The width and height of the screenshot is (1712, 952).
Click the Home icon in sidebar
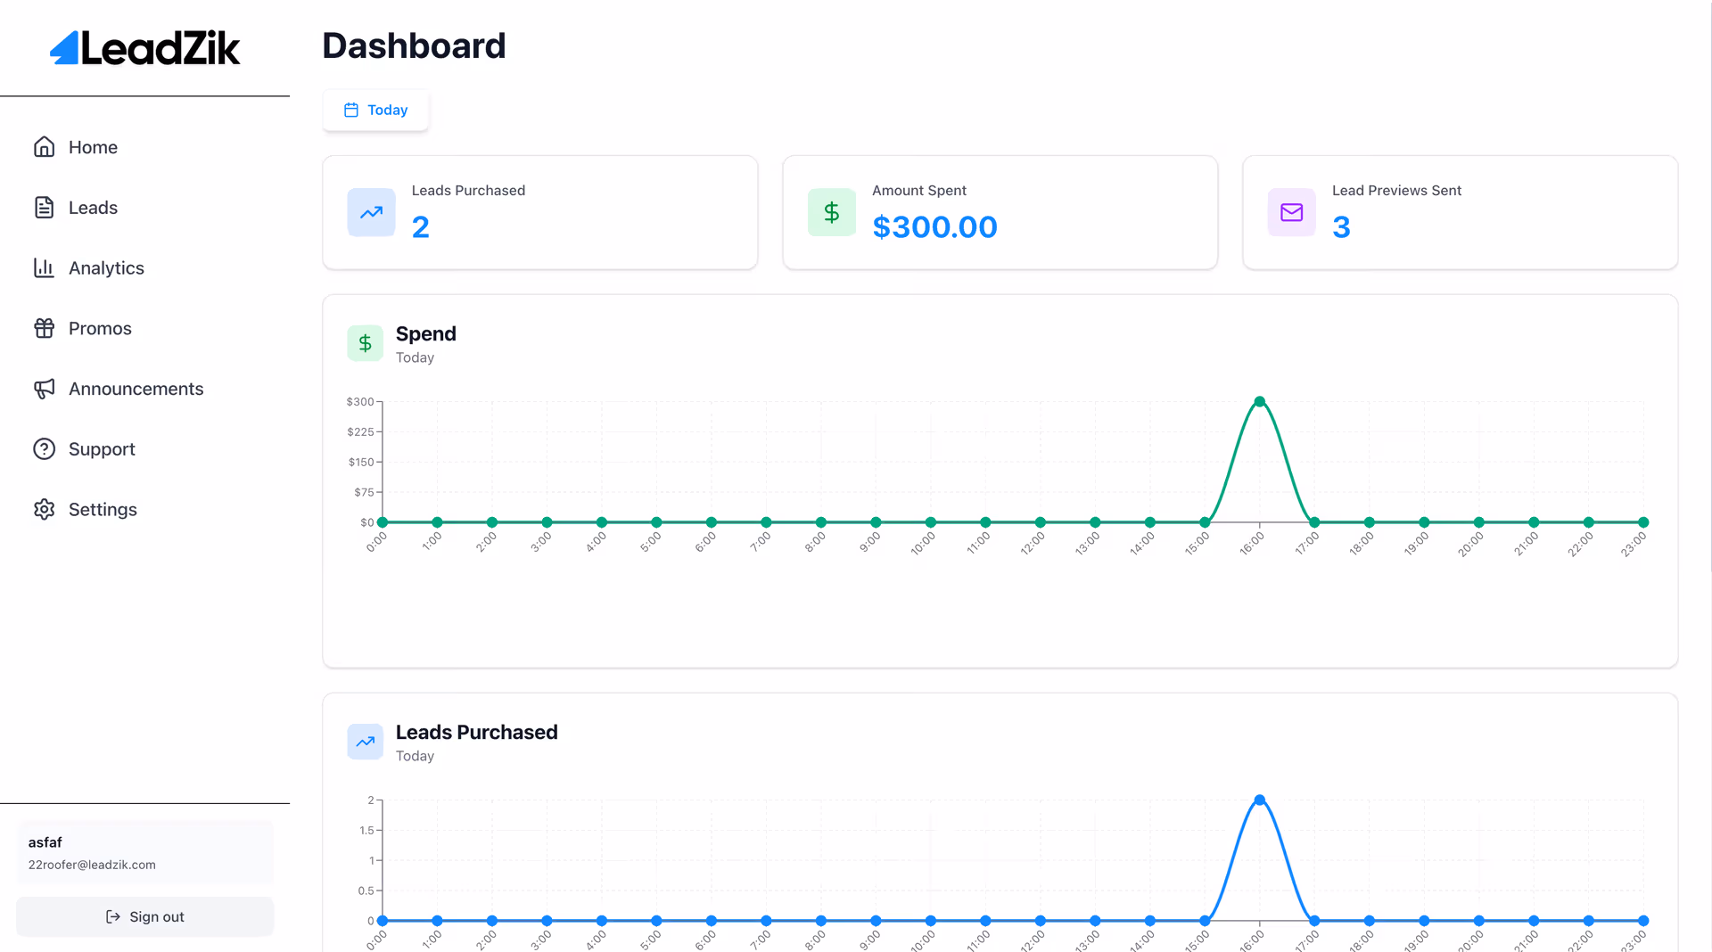point(45,146)
